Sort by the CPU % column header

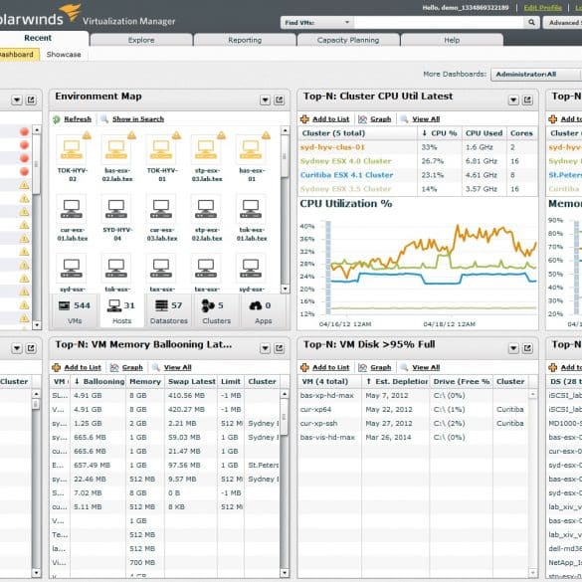click(x=440, y=133)
